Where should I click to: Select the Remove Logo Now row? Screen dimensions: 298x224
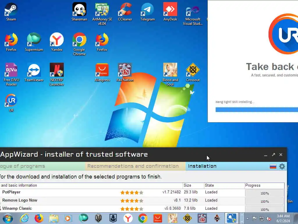(142, 201)
